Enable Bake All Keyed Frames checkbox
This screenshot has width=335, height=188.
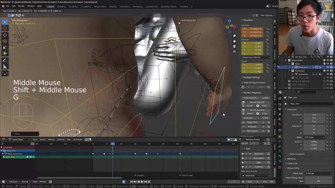tap(243, 83)
